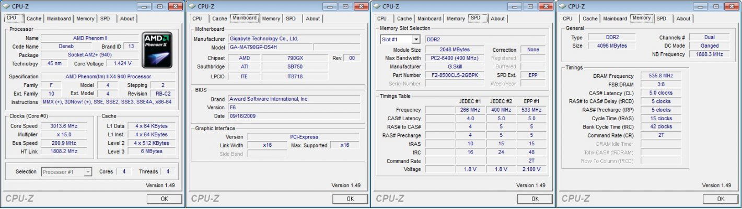Click Graphic Interface Version PCI-Express
The width and height of the screenshot is (742, 209).
point(304,136)
